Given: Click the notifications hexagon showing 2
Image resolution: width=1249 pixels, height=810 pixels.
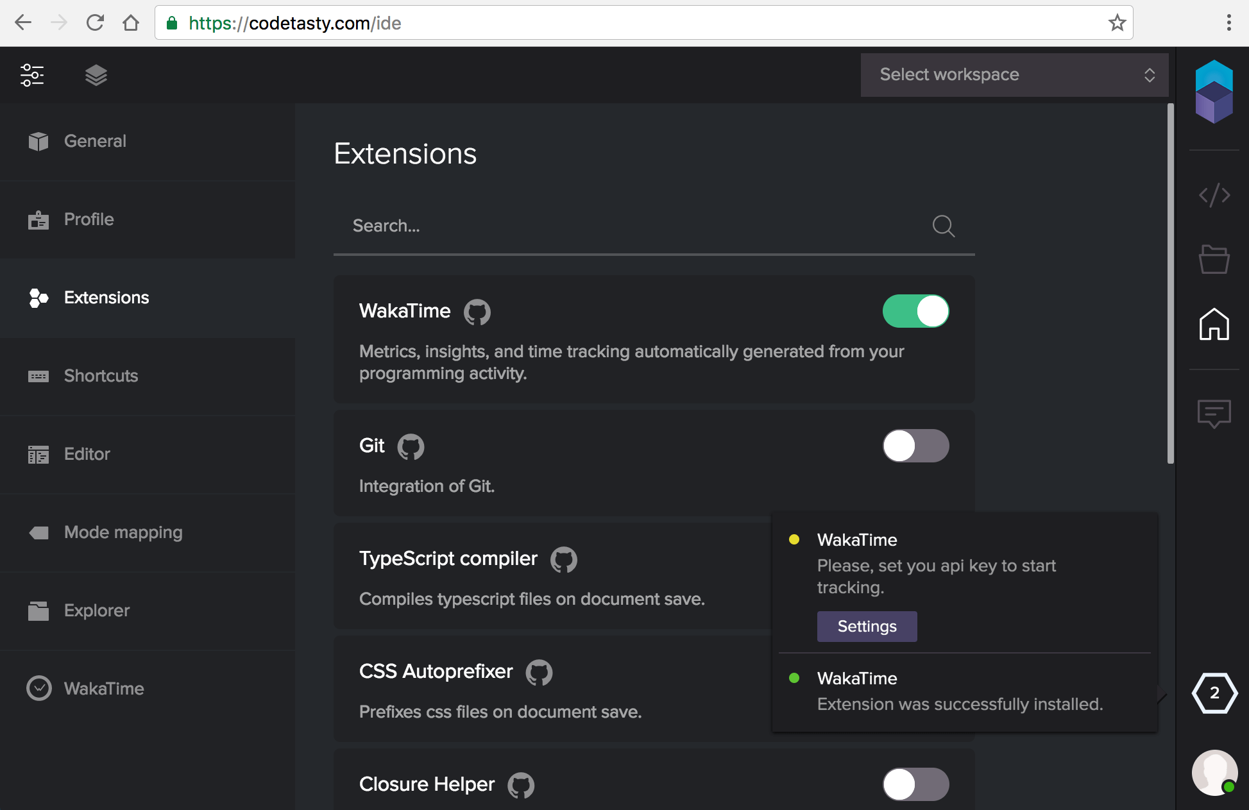Looking at the screenshot, I should click(x=1214, y=693).
